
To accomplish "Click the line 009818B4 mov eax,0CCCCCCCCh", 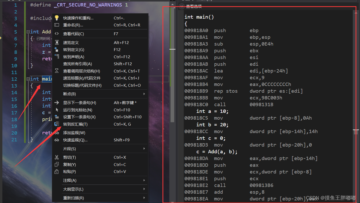I will [x=238, y=84].
